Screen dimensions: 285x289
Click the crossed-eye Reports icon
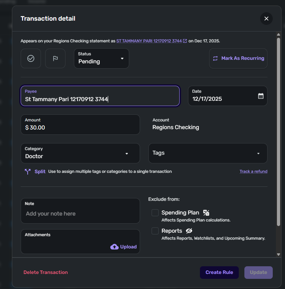coord(189,231)
